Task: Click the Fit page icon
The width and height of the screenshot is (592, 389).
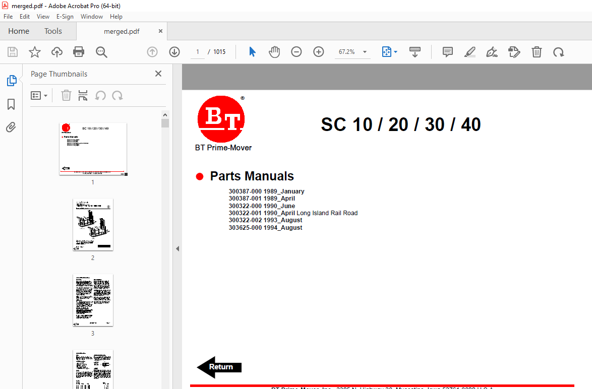Action: pos(387,52)
